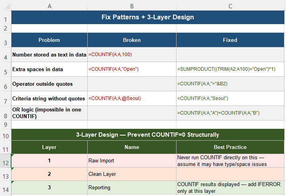Select row 9 header
The width and height of the screenshot is (286, 196).
tap(6, 124)
